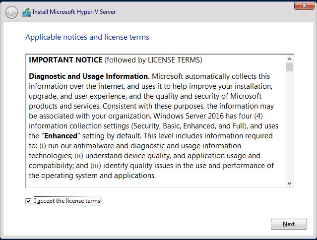Screen dimensions: 317x240
Task: Close the installer window
Action: coord(304,5)
